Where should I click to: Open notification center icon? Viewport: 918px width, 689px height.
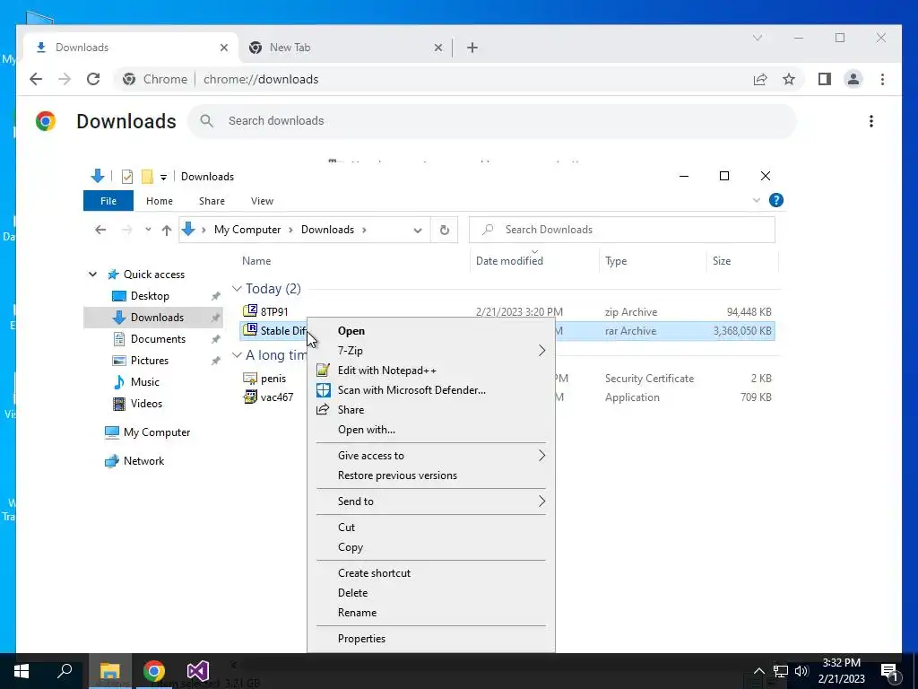coord(890,671)
